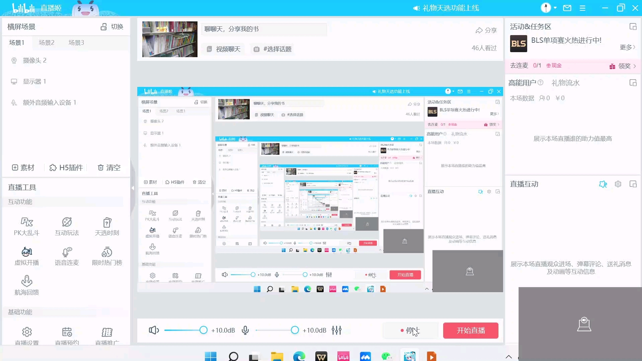Open #选择话题 topic selector
The height and width of the screenshot is (361, 642).
272,49
